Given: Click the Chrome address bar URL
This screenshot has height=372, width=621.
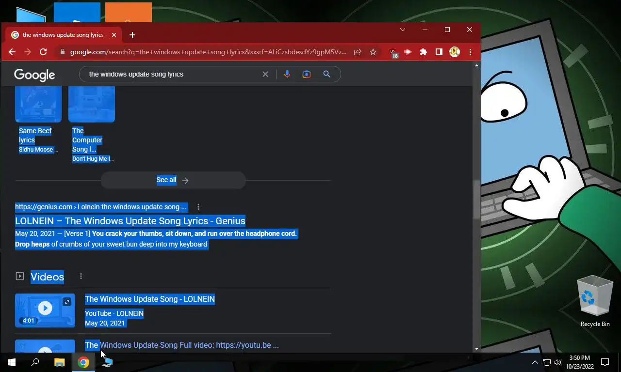Looking at the screenshot, I should click(x=208, y=52).
